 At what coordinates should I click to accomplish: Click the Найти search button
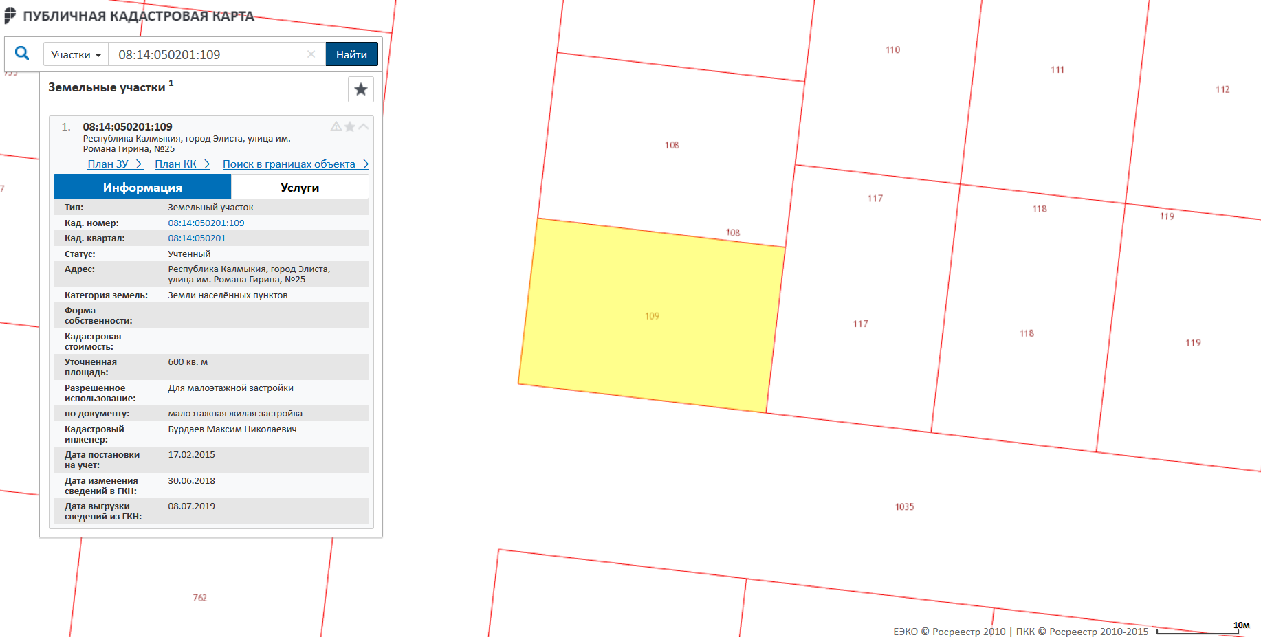click(x=351, y=54)
